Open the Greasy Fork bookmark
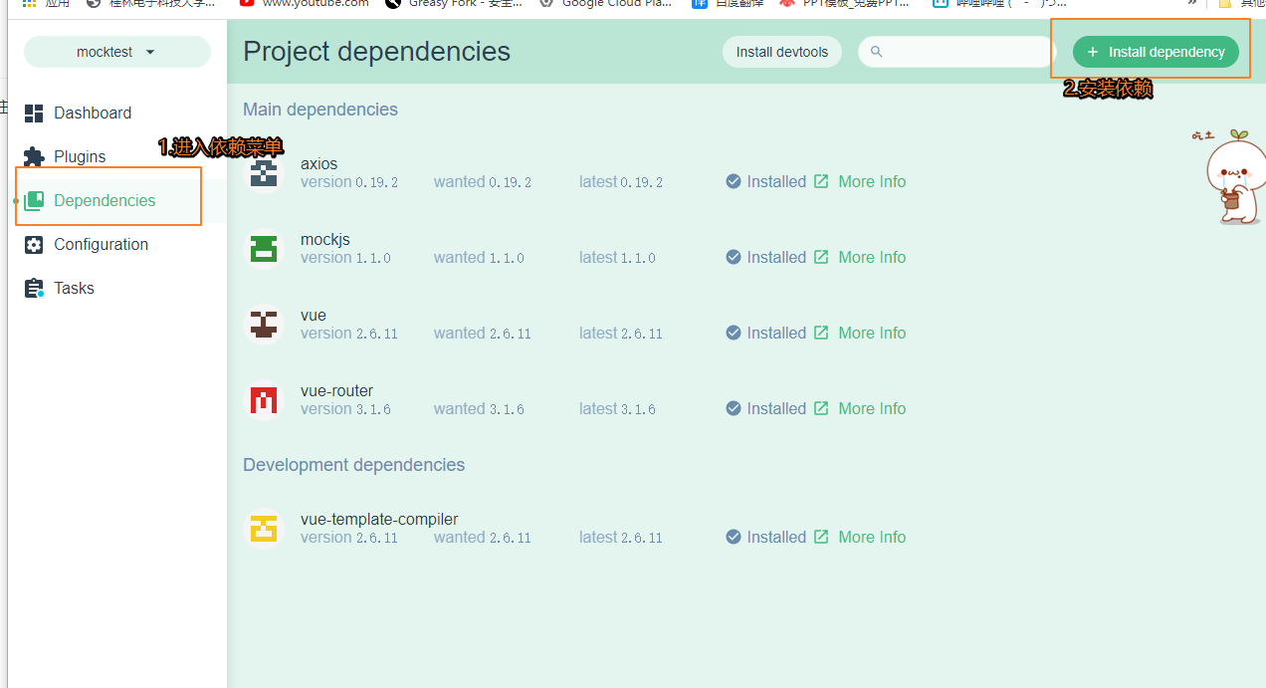Screen dimensions: 1266x688 (x=453, y=3)
